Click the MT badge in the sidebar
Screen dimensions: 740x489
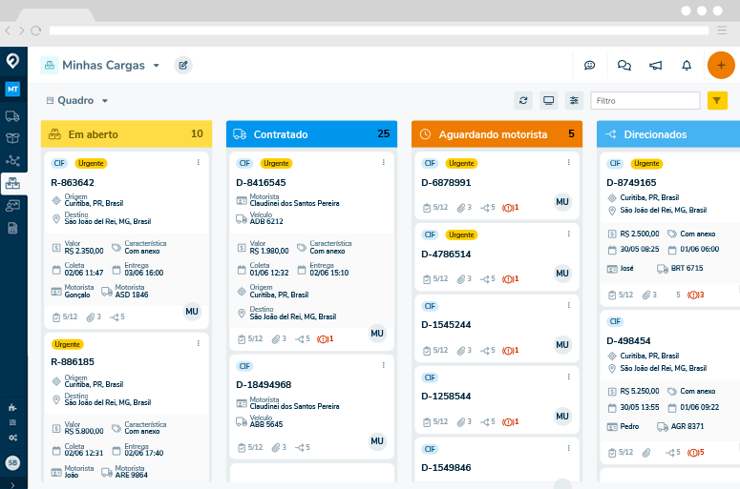click(x=12, y=89)
